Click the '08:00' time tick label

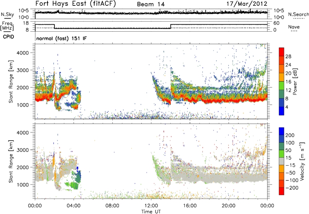tap(112, 206)
